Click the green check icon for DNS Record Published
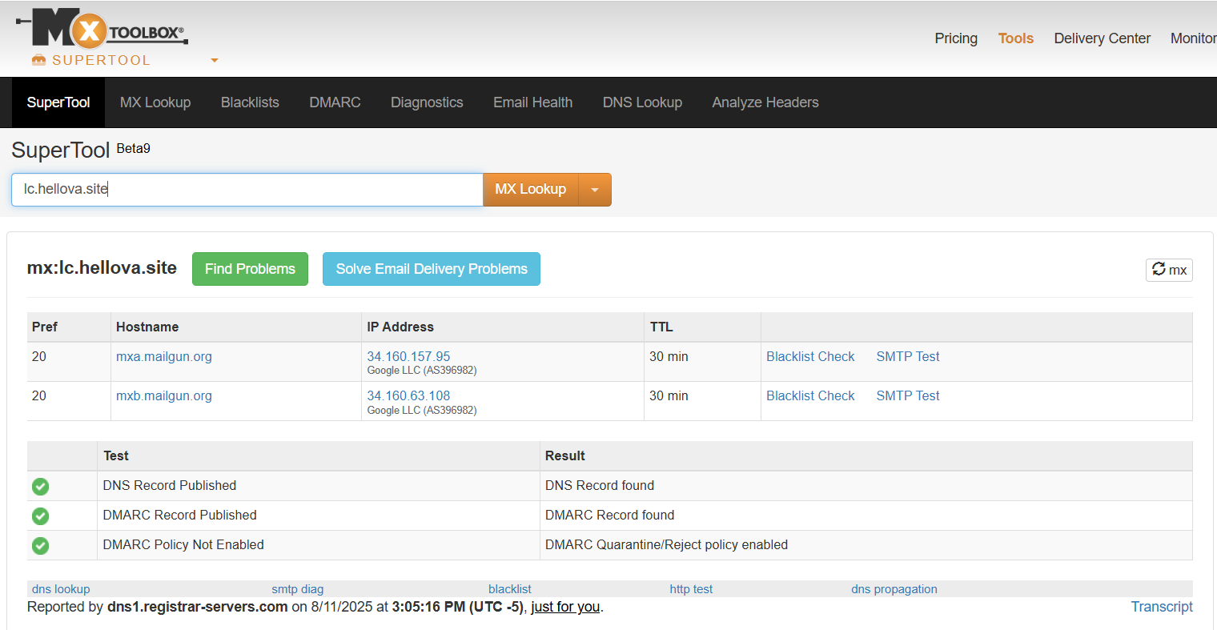This screenshot has height=630, width=1217. click(x=40, y=486)
